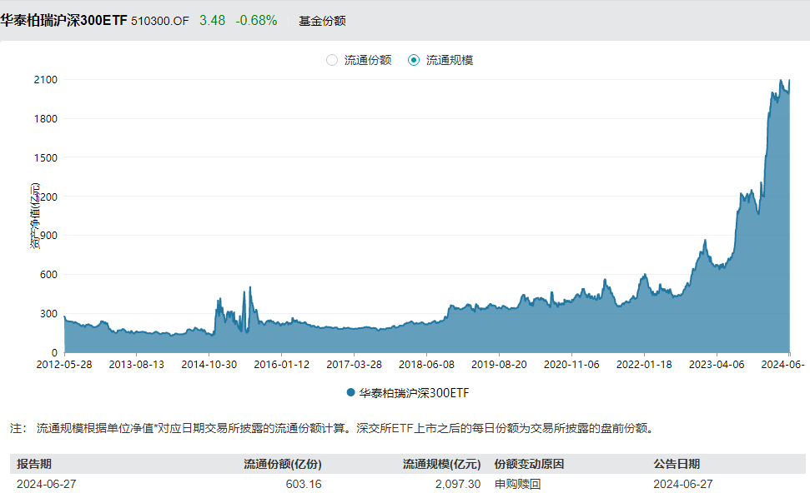Select the 流通份额 radio button
810x493 pixels.
click(332, 60)
